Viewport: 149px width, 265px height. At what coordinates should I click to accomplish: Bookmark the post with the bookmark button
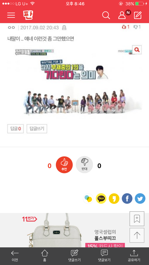(137, 219)
